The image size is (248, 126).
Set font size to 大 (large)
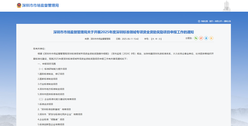(x=153, y=39)
